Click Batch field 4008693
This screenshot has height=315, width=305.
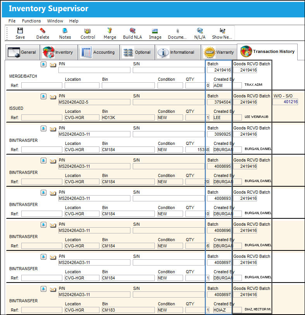(x=219, y=198)
